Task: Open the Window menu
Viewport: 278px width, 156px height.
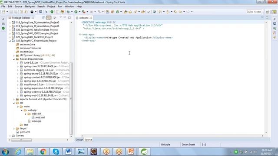Action: [69, 6]
